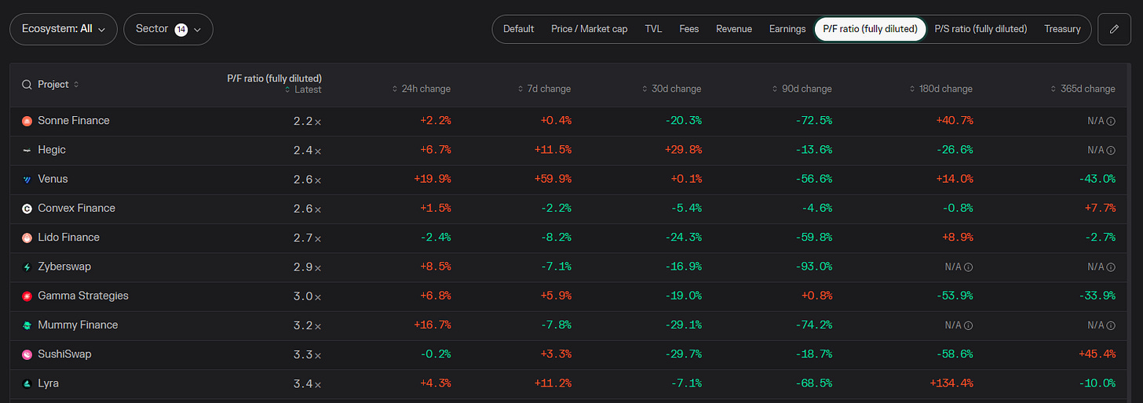Screen dimensions: 1143x403
Task: Click info icon in Hegic 365d cell
Action: [x=1111, y=150]
